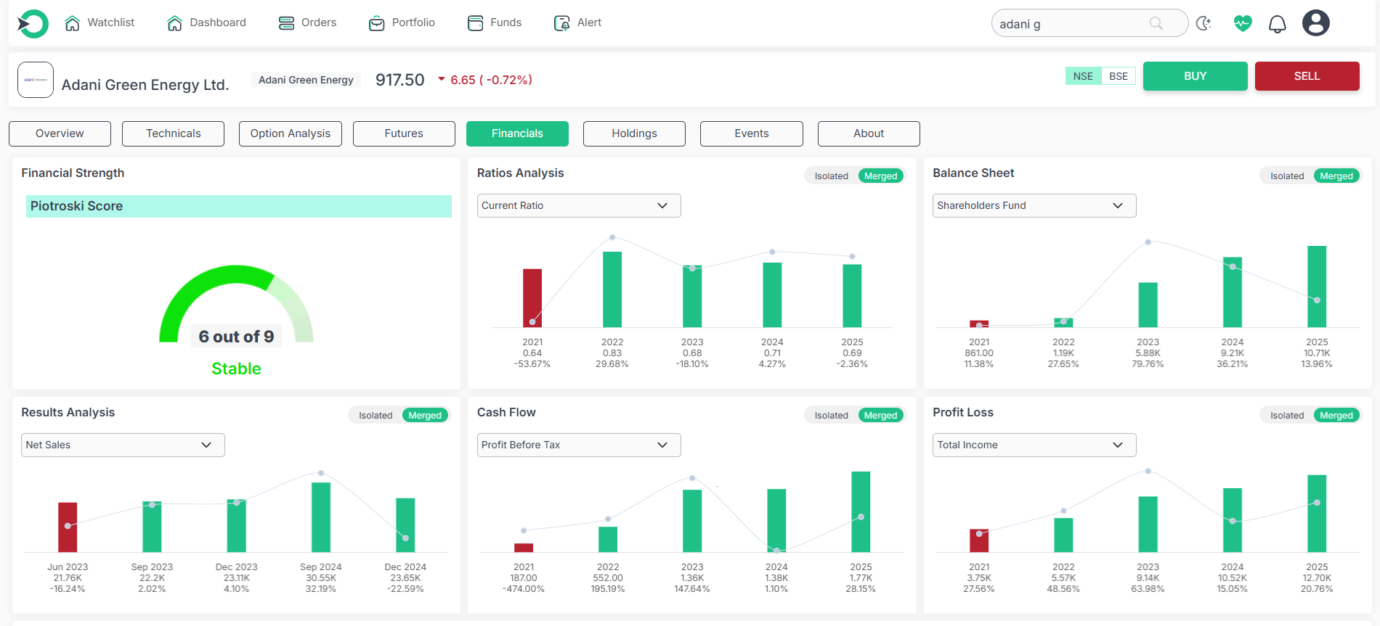Open the Current Ratio dropdown
Image resolution: width=1380 pixels, height=626 pixels.
(579, 205)
